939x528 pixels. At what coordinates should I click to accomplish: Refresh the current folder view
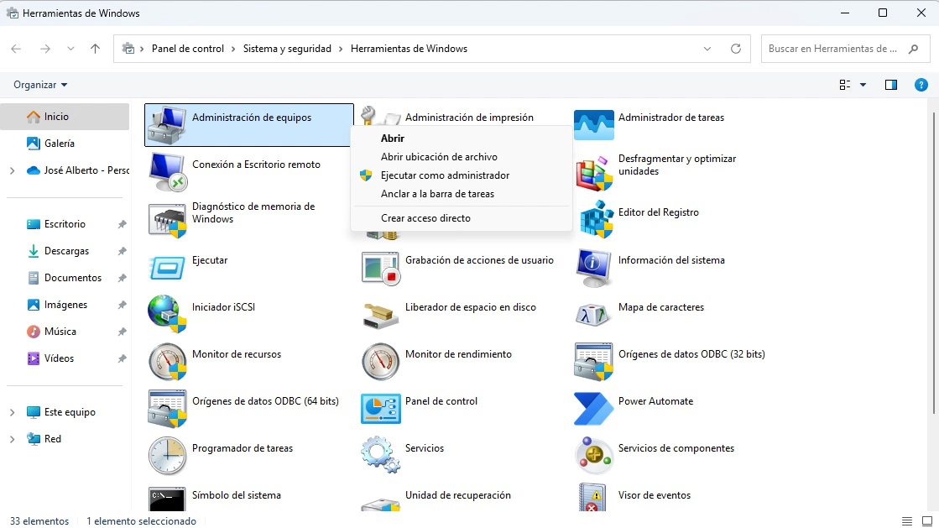click(736, 50)
